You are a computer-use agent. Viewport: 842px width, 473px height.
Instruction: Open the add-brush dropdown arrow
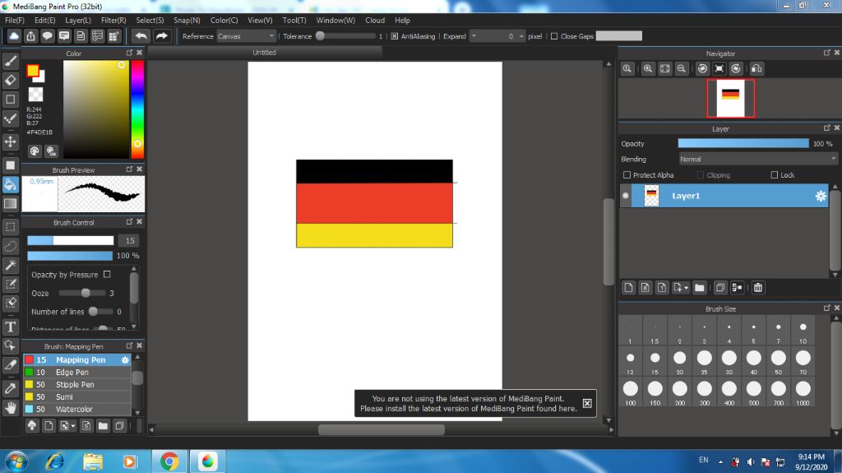(x=73, y=426)
